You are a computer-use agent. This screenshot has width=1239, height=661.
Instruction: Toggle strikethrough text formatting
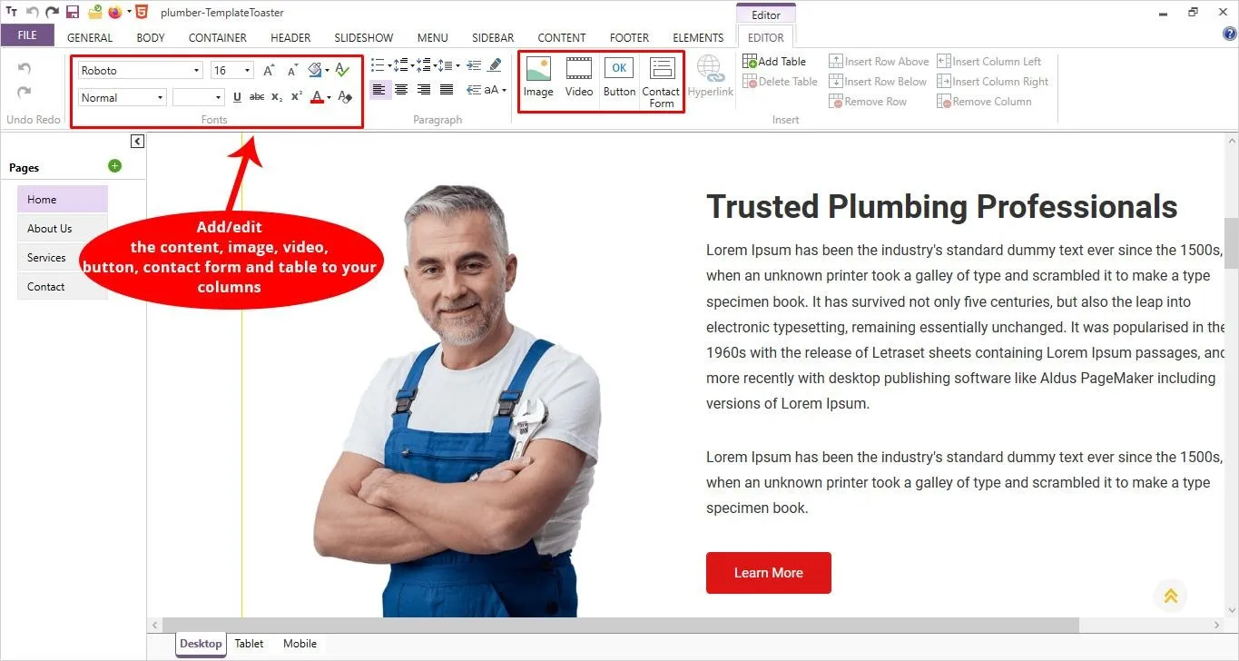[257, 98]
